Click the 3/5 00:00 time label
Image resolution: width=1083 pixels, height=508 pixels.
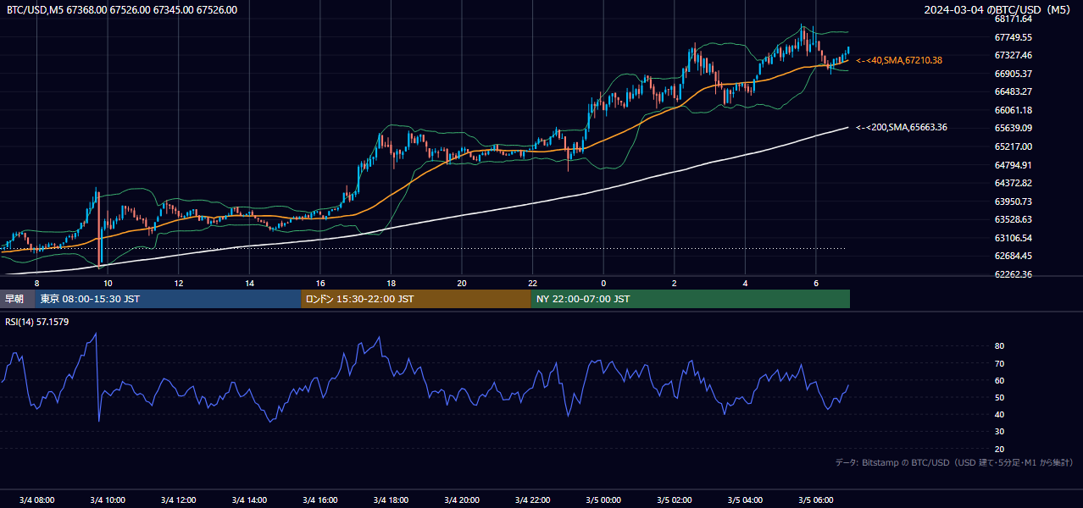(603, 500)
